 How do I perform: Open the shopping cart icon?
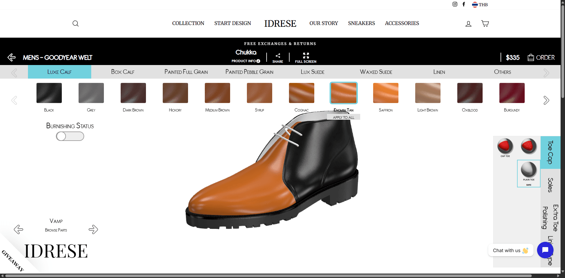tap(485, 24)
